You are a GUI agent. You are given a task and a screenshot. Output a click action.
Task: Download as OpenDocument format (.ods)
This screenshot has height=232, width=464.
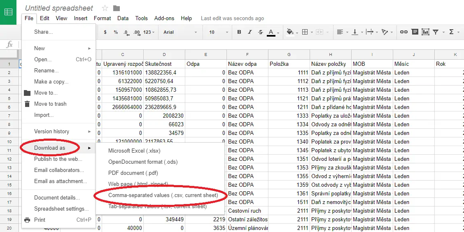(x=160, y=162)
